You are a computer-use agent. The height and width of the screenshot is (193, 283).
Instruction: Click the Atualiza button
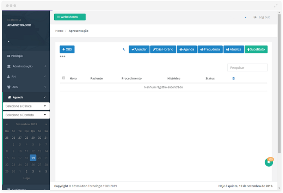[x=234, y=49]
